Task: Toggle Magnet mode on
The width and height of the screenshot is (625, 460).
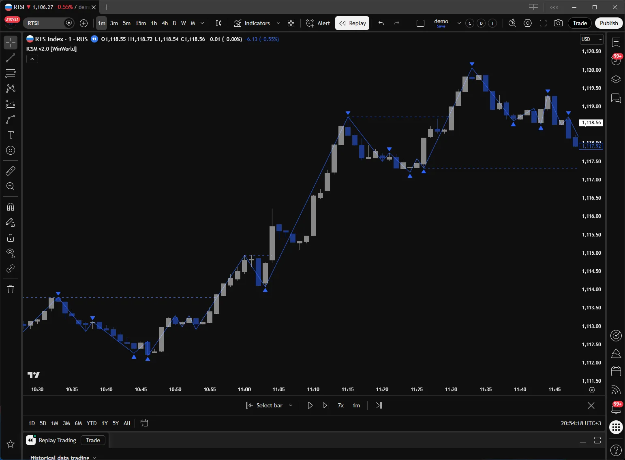Action: (11, 207)
